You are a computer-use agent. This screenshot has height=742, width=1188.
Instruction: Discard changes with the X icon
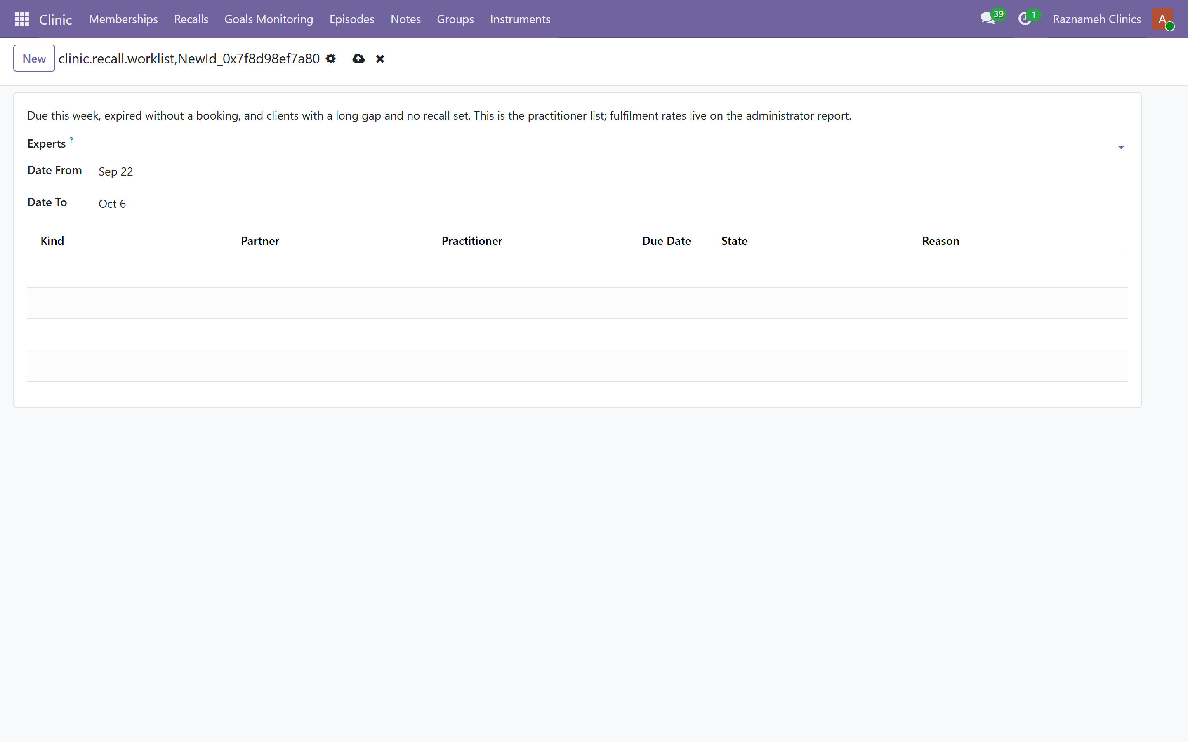(380, 59)
